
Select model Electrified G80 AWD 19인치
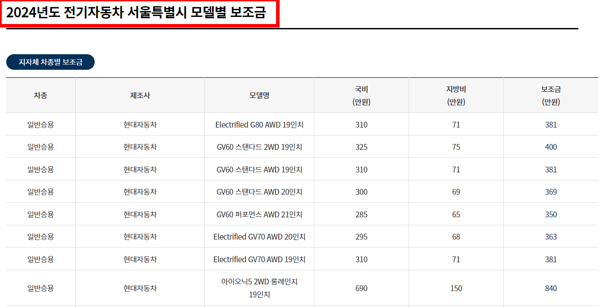pyautogui.click(x=259, y=125)
